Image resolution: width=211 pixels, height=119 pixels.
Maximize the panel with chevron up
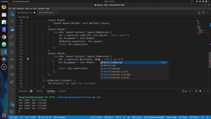point(204,91)
